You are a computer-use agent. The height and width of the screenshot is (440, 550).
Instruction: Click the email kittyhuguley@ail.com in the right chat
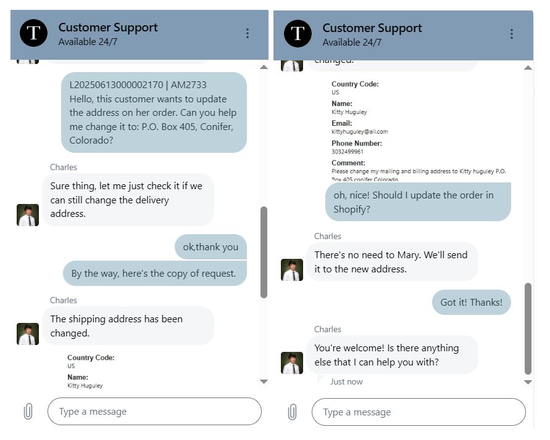click(x=360, y=131)
